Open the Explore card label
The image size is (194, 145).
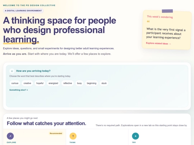click(x=11, y=142)
